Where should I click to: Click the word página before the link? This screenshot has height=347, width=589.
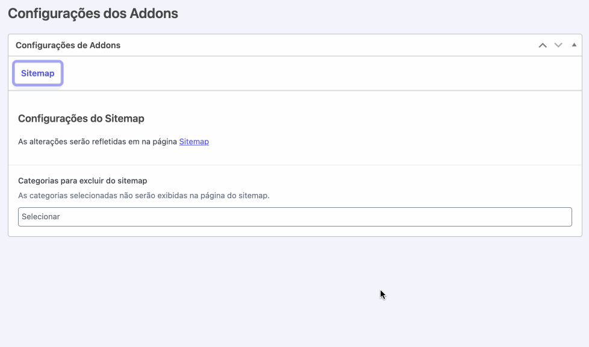[164, 142]
